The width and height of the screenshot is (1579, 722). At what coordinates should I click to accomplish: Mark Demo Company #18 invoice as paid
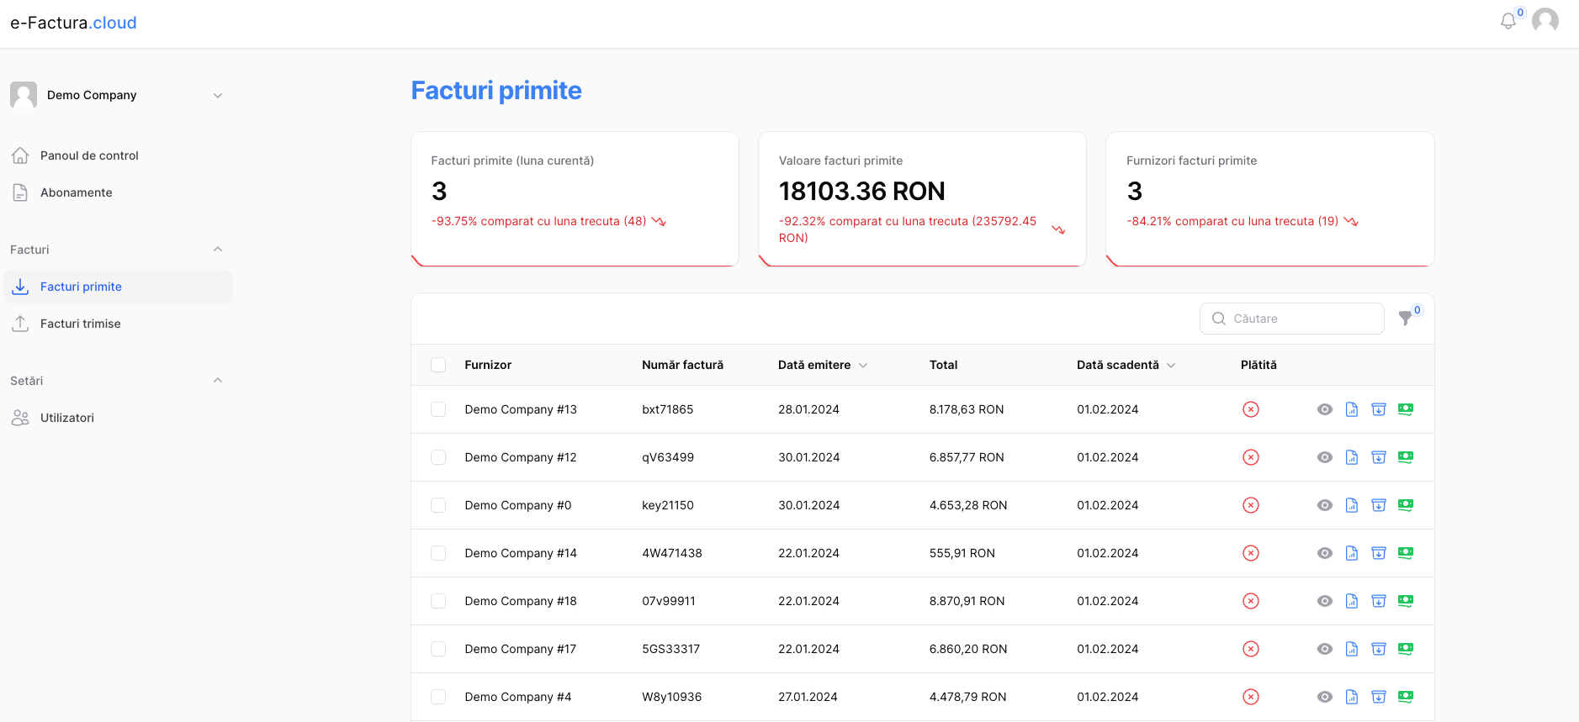point(1406,601)
